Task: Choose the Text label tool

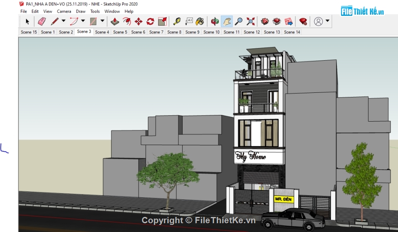Action: [189, 22]
